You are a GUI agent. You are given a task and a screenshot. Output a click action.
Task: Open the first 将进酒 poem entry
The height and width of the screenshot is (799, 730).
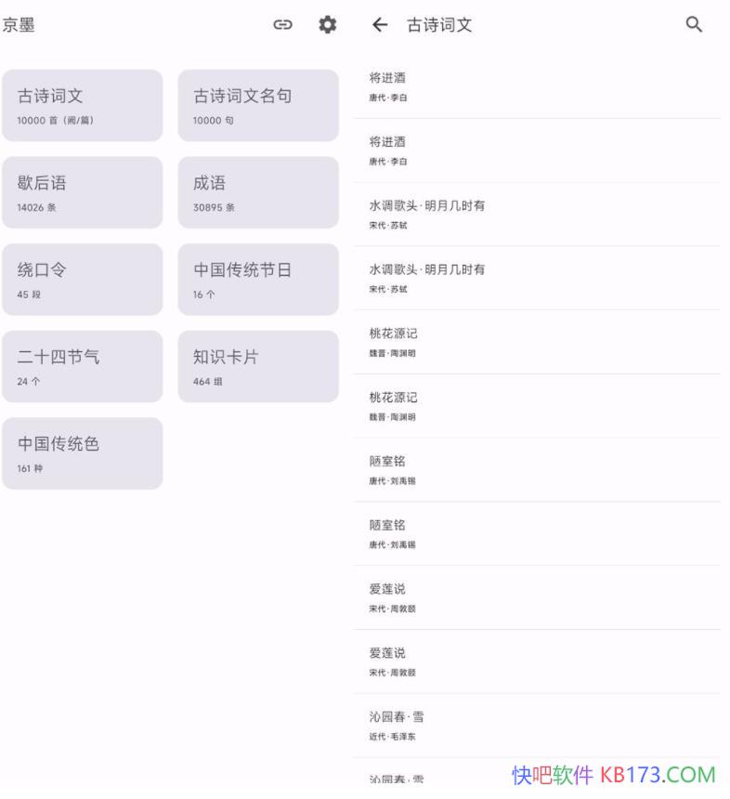tap(537, 86)
